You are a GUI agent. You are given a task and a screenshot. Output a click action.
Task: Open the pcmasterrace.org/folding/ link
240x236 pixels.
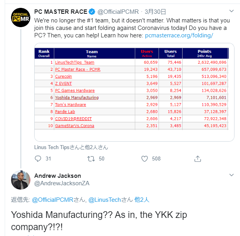179,35
